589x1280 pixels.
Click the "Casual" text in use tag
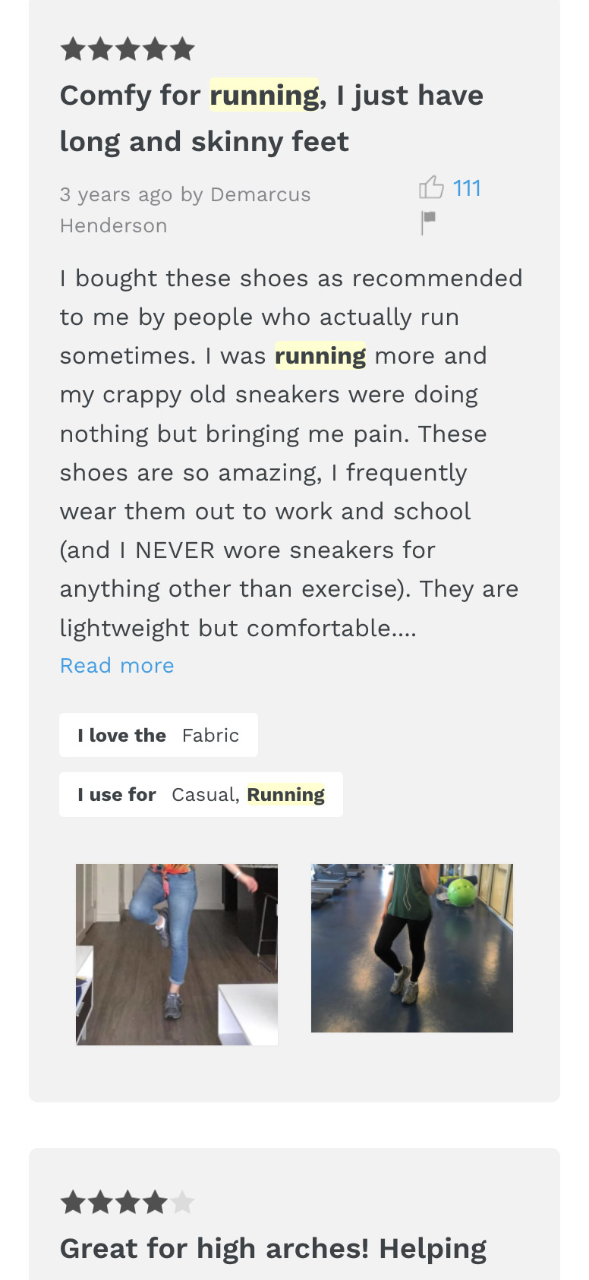click(205, 795)
